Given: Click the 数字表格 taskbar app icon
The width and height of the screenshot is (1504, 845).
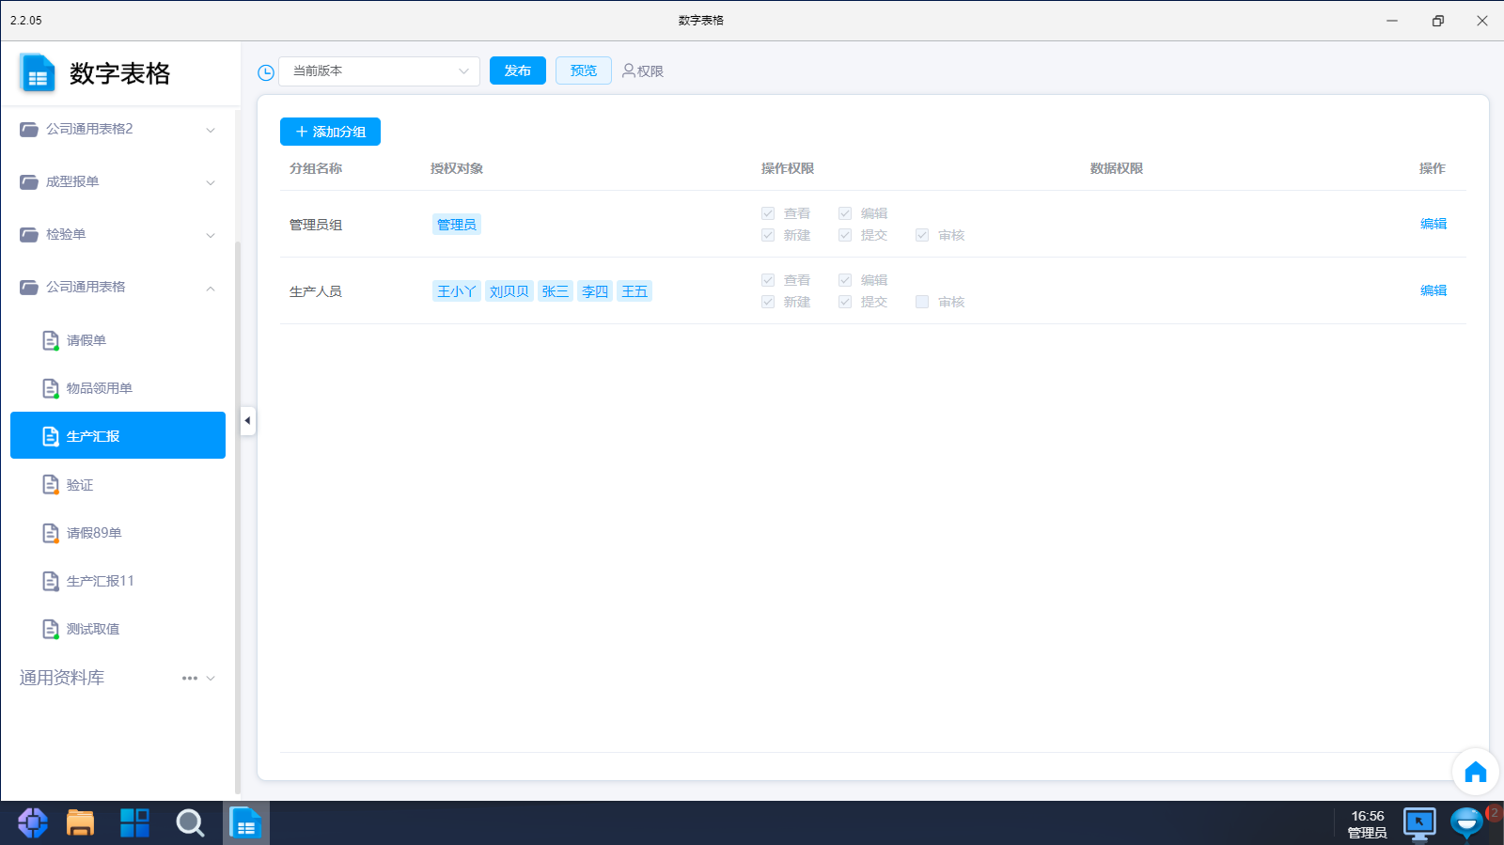Looking at the screenshot, I should (245, 823).
